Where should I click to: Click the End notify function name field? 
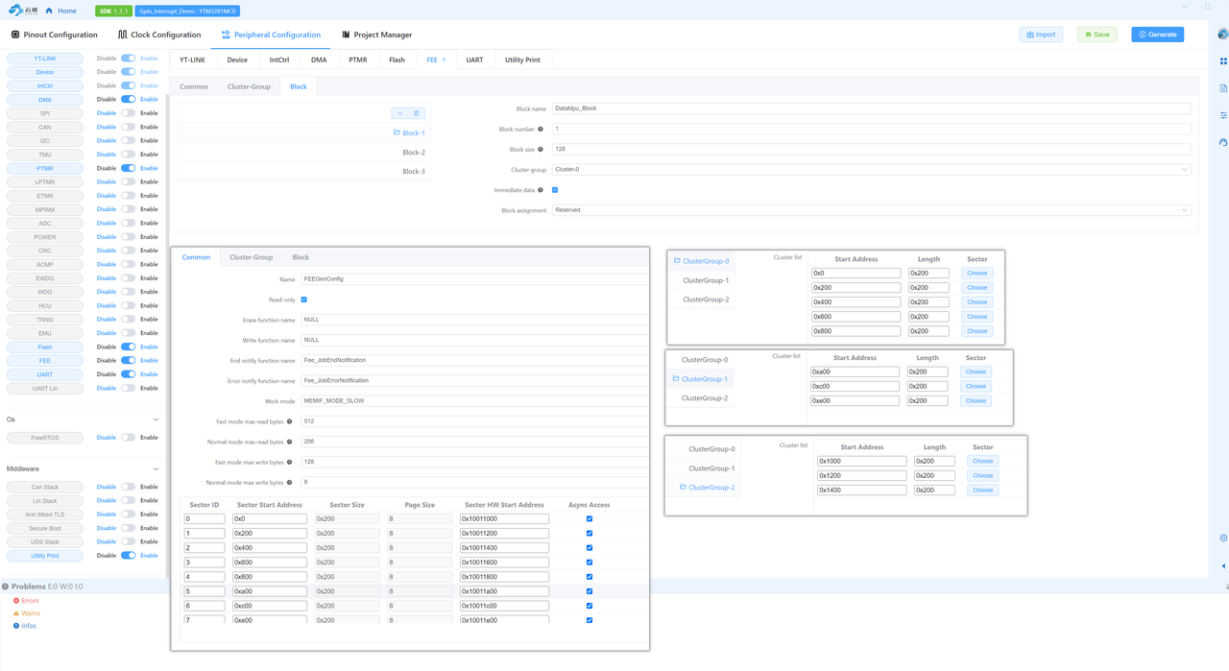475,360
